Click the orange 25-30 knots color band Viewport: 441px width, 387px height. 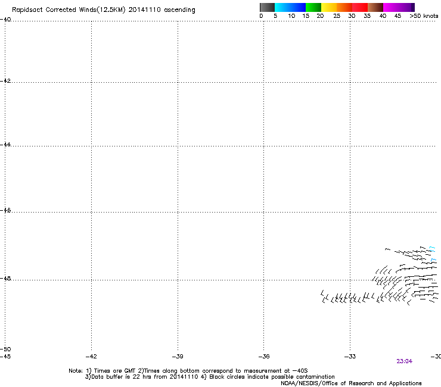tap(344, 7)
